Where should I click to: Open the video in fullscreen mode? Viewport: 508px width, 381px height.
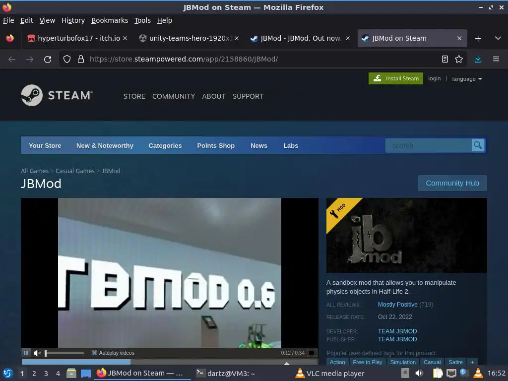[312, 353]
